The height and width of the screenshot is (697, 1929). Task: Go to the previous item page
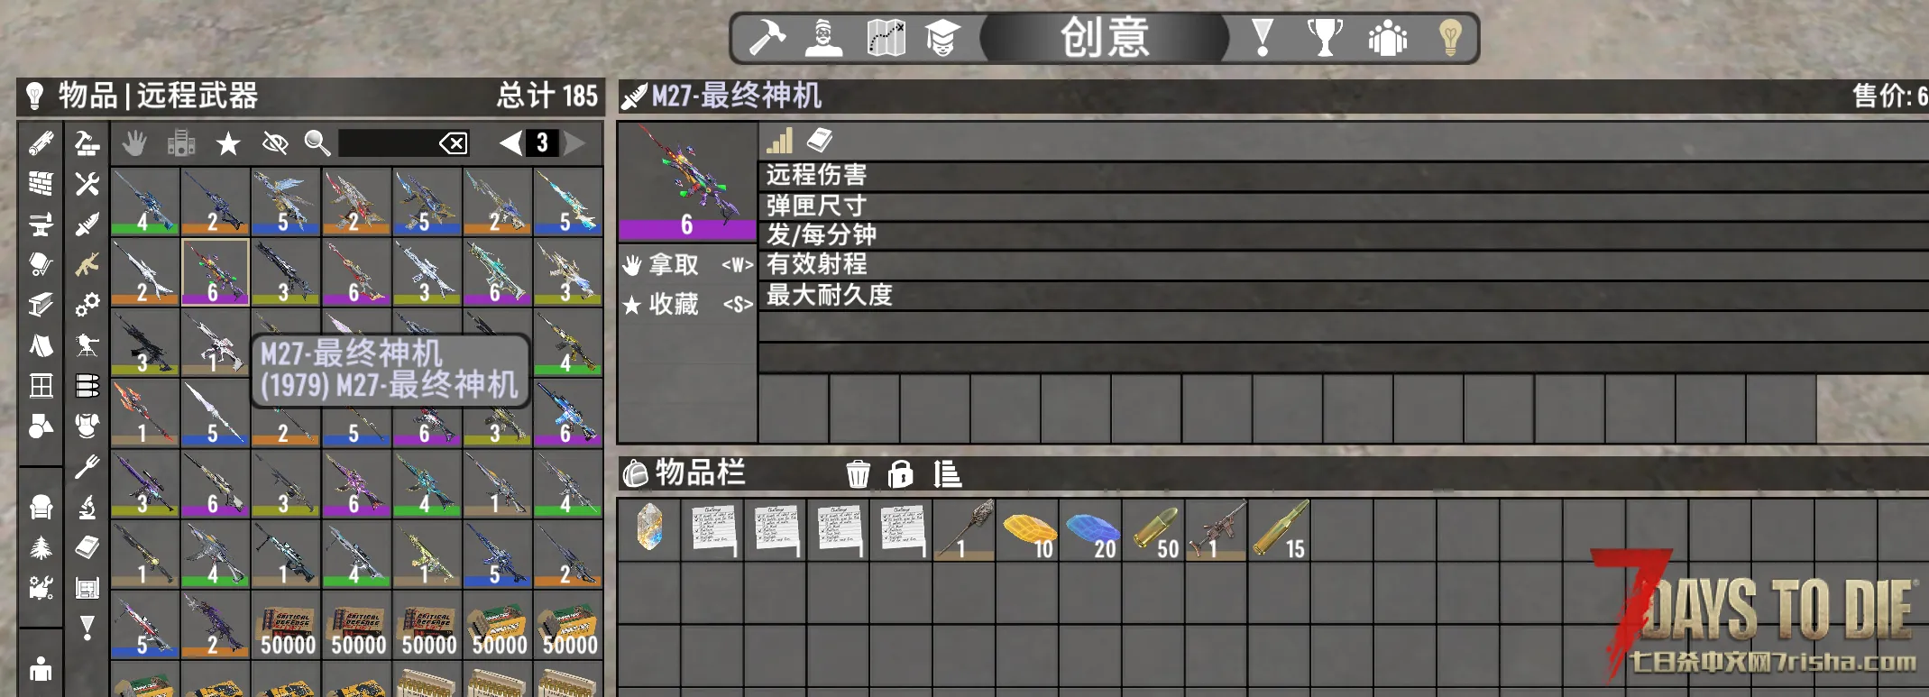pos(510,142)
